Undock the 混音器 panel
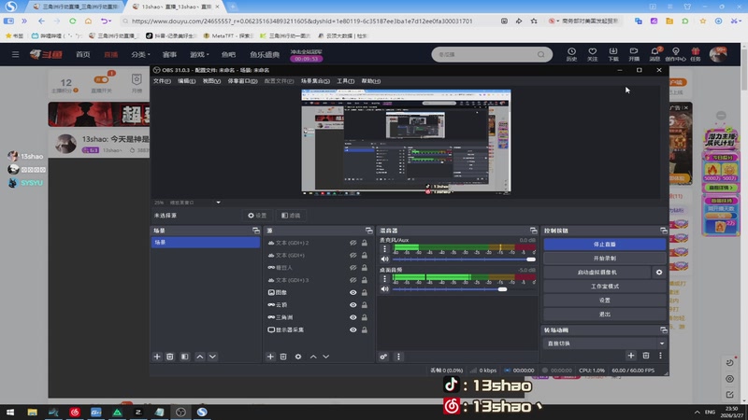 click(533, 231)
